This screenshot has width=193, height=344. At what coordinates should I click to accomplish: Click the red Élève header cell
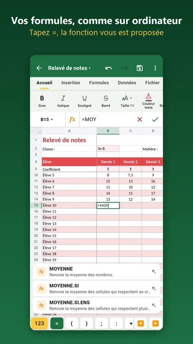coord(69,162)
